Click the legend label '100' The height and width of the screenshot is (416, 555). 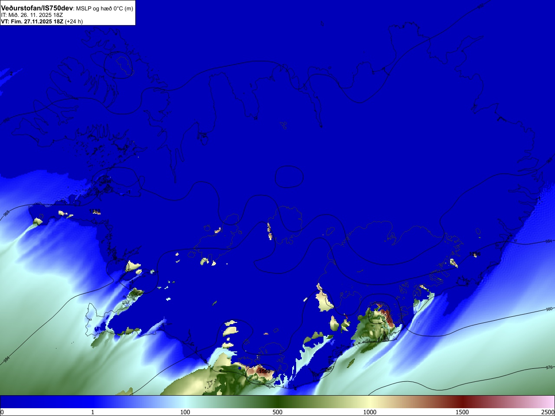[185, 412]
